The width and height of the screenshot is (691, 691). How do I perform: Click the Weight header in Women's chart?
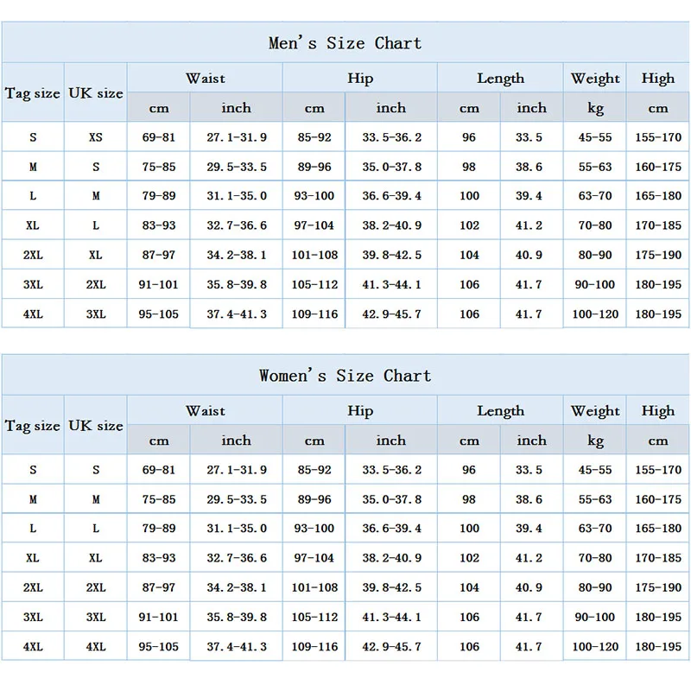pos(595,411)
